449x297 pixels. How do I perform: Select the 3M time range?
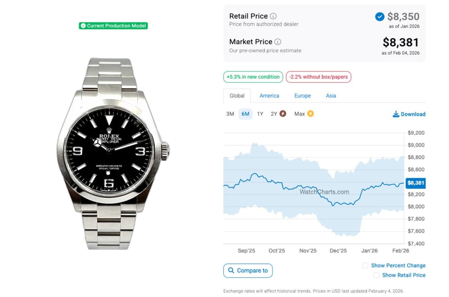click(230, 114)
